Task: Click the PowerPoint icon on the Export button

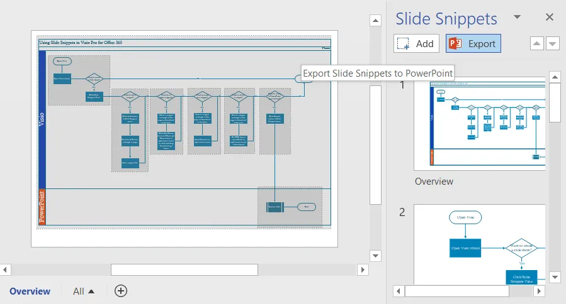Action: (455, 43)
